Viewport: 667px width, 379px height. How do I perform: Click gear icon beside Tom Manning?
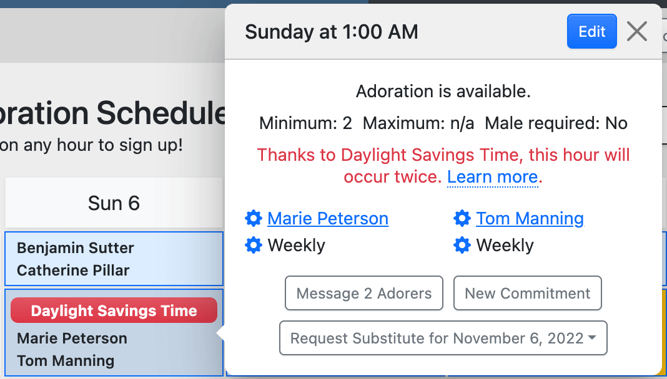[462, 219]
